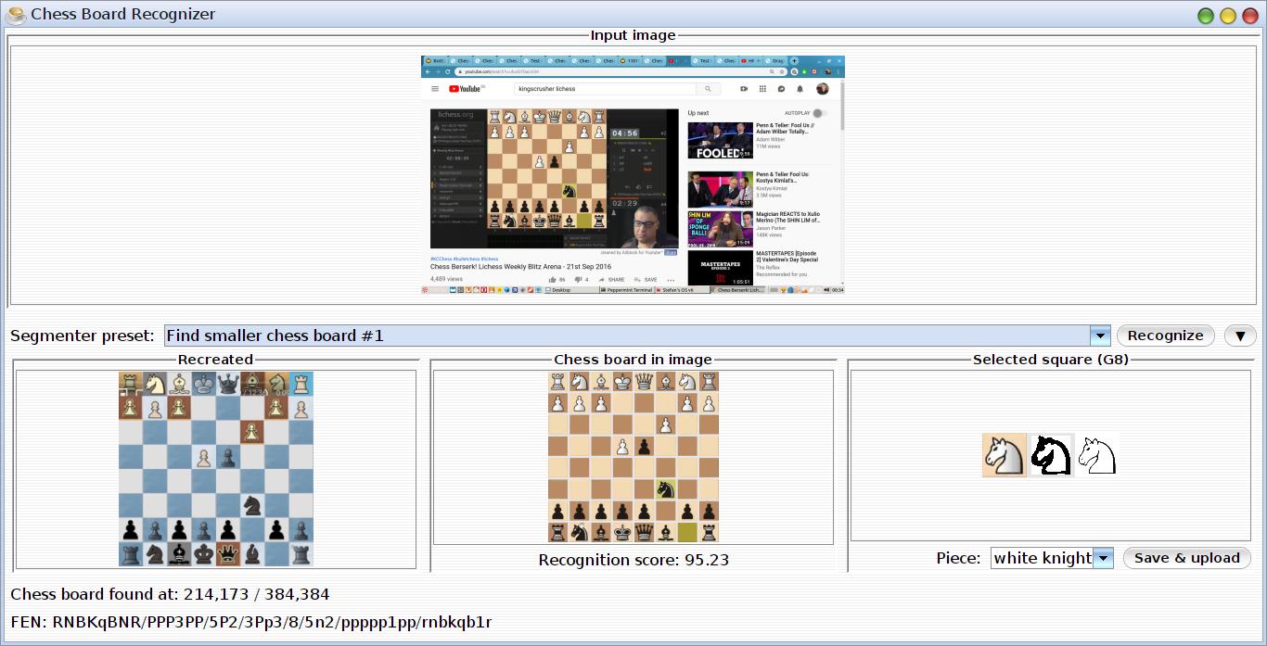Screen dimensions: 1267x646
Task: Click the input screenshot image preview
Action: [x=633, y=174]
